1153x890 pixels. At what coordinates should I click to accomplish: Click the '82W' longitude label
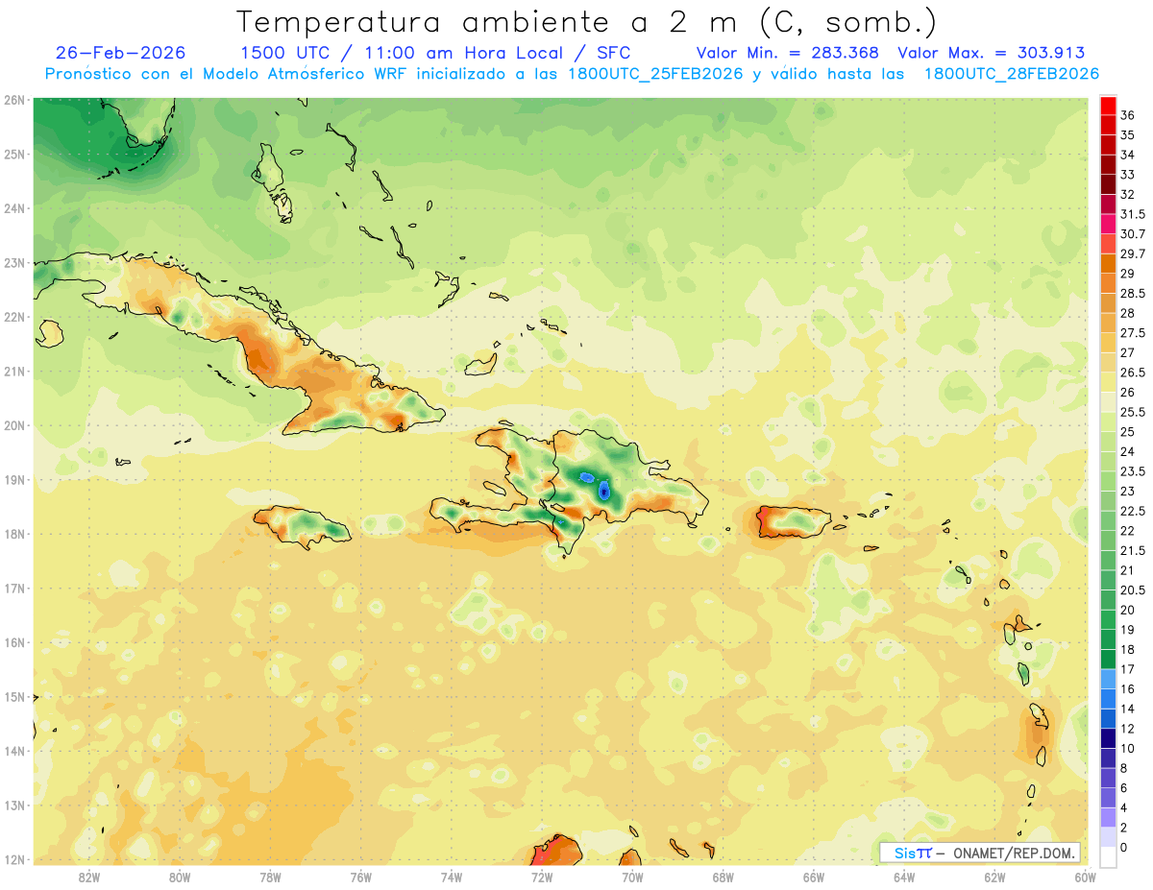pyautogui.click(x=89, y=877)
